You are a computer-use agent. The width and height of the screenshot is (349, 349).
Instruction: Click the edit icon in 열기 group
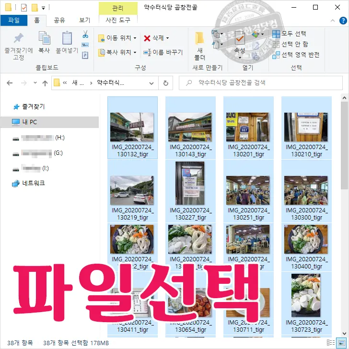pos(256,46)
